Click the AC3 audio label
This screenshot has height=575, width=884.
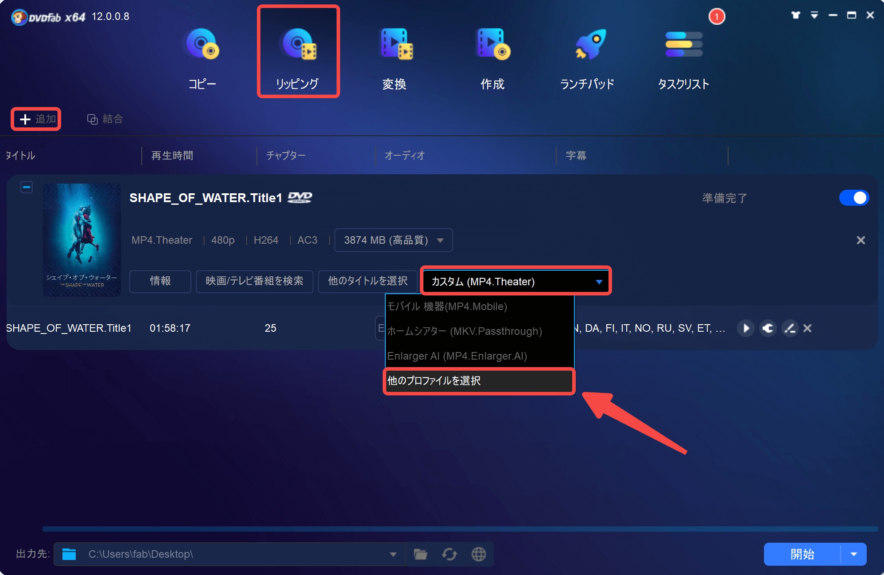[x=307, y=240]
